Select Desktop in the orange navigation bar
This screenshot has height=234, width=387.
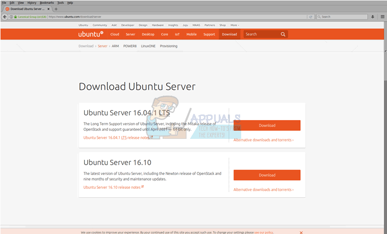click(148, 34)
